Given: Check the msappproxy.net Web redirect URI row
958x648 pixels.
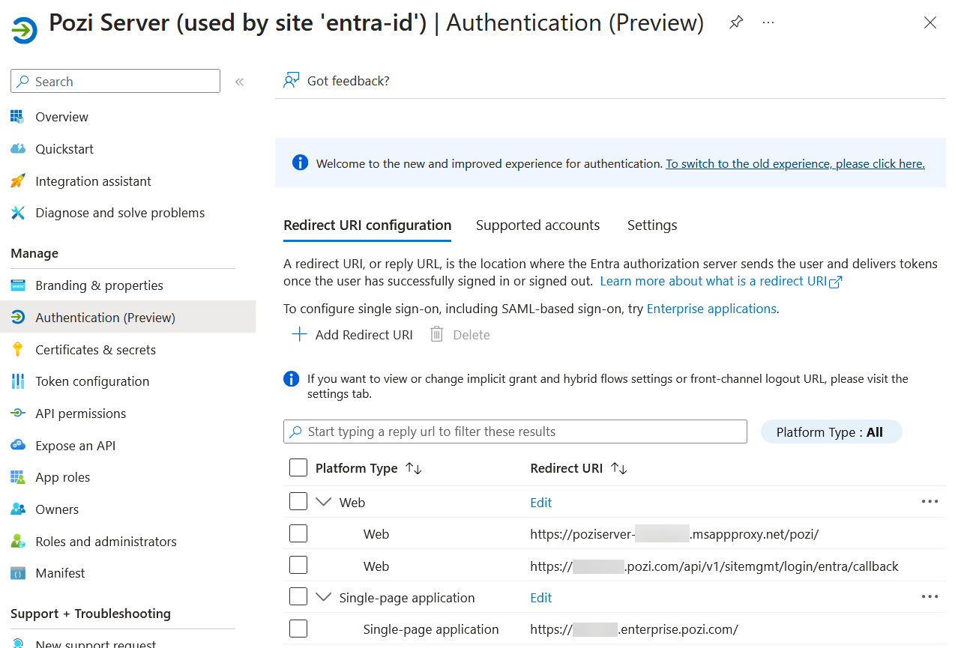Looking at the screenshot, I should 298,533.
